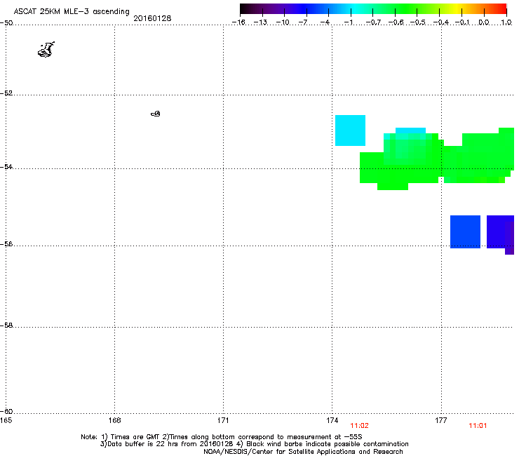Click the red 11:02 time label
The width and height of the screenshot is (519, 456).
(360, 426)
